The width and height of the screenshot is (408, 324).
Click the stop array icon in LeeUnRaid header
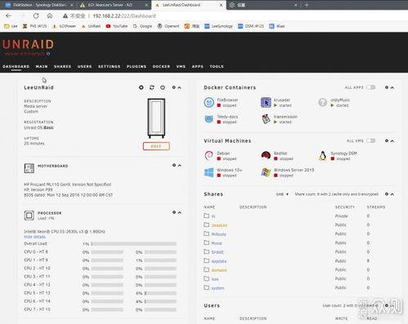click(x=141, y=87)
